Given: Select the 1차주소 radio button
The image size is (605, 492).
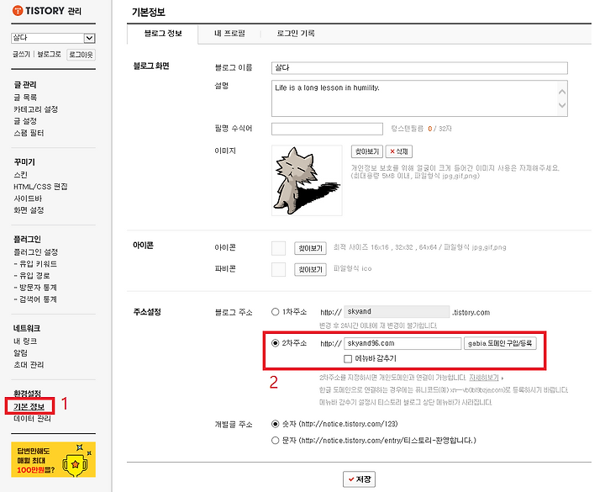Looking at the screenshot, I should [x=275, y=312].
